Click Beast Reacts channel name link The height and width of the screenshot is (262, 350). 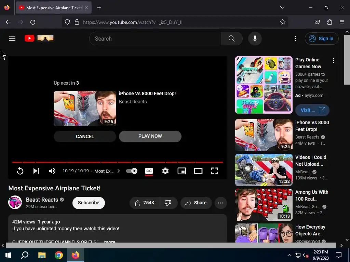click(42, 200)
